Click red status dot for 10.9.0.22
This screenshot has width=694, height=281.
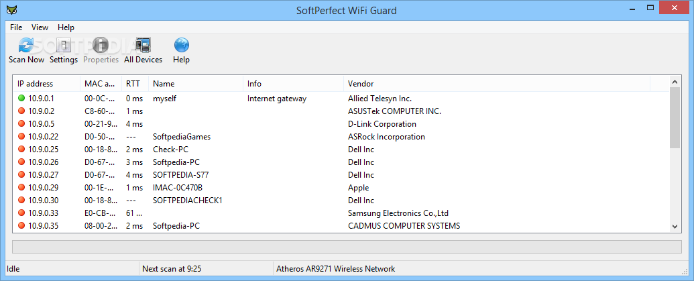[x=21, y=137]
